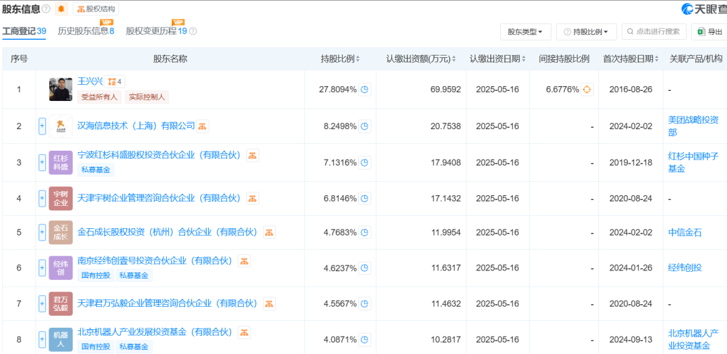The height and width of the screenshot is (354, 727).
Task: Switch to 历史股东信息 tab
Action: pyautogui.click(x=85, y=31)
